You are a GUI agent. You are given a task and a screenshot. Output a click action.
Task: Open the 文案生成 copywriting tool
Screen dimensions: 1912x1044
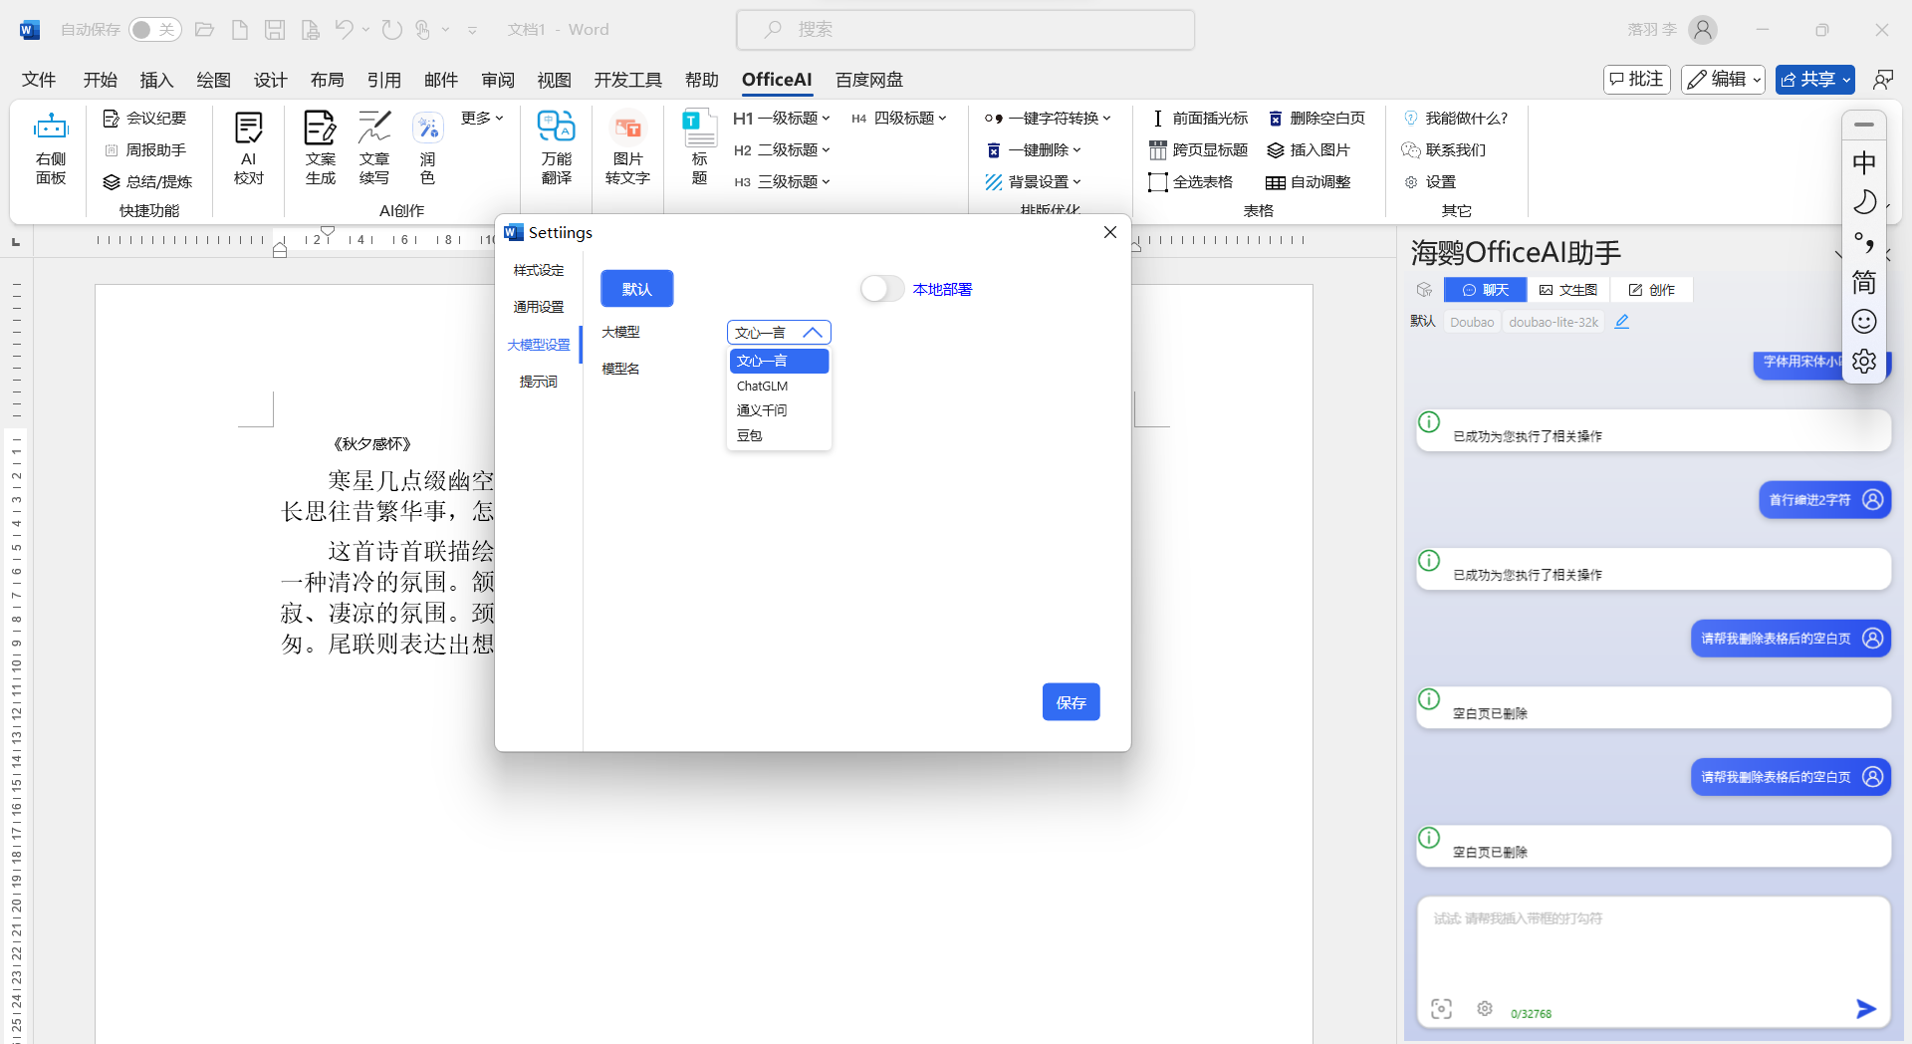point(320,149)
